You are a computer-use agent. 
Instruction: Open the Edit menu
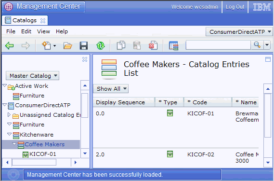click(x=26, y=31)
